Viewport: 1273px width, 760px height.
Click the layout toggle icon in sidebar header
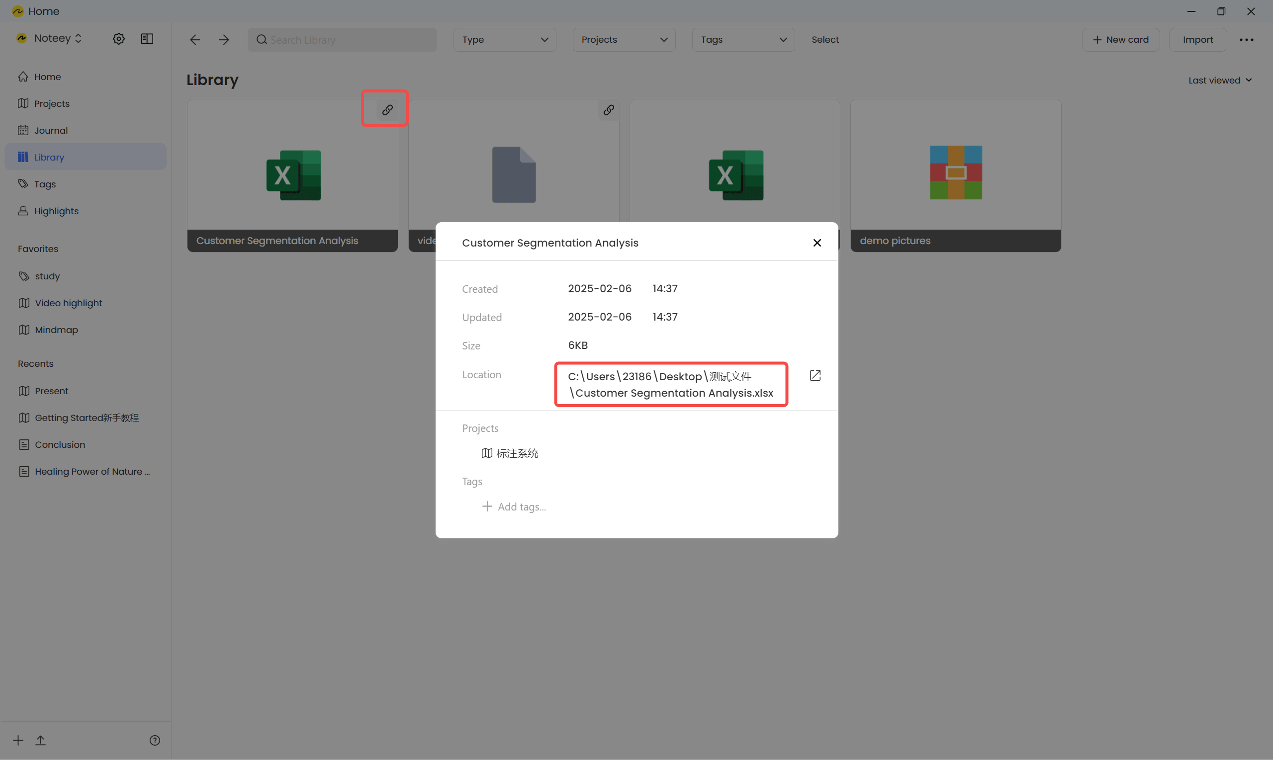click(x=148, y=38)
